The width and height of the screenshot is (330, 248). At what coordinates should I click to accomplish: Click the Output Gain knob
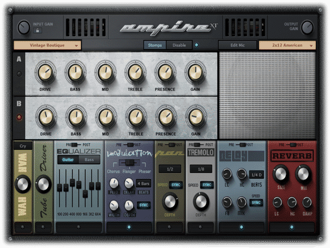click(x=307, y=27)
